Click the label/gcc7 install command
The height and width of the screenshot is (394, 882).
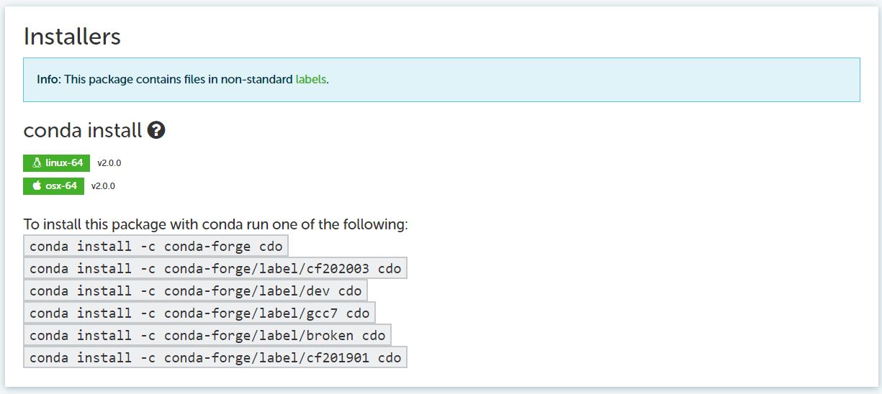199,313
